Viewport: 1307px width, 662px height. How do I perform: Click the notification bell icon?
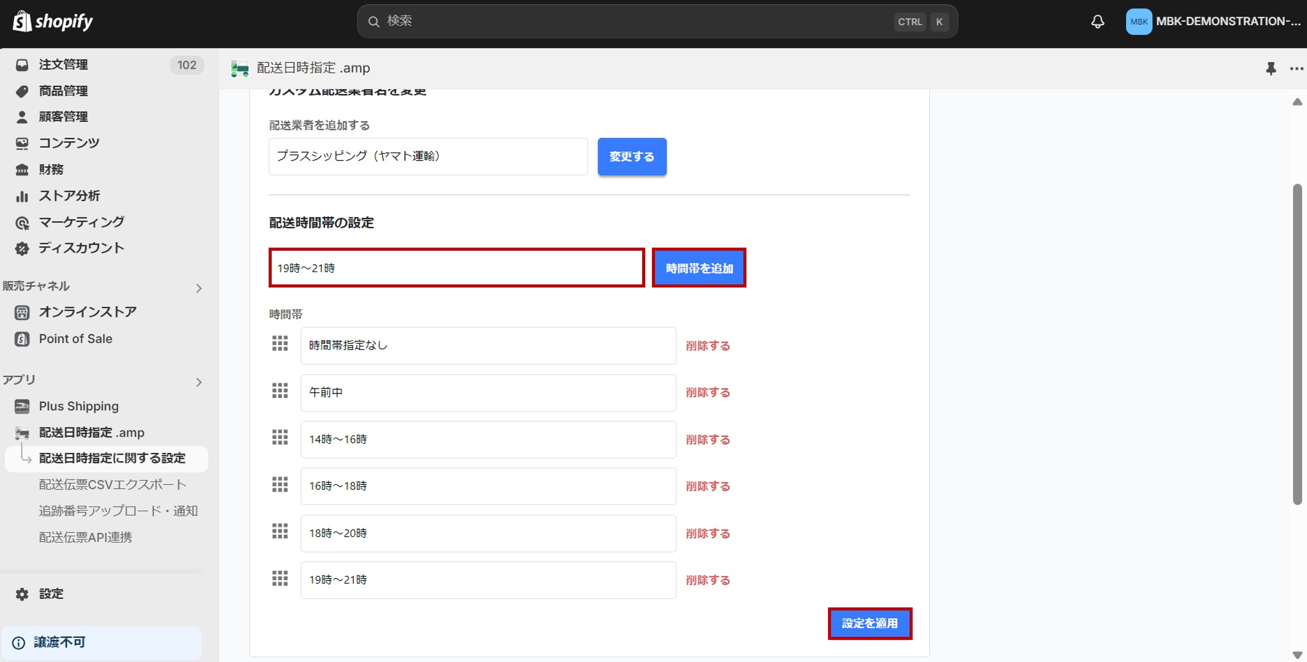click(1097, 22)
